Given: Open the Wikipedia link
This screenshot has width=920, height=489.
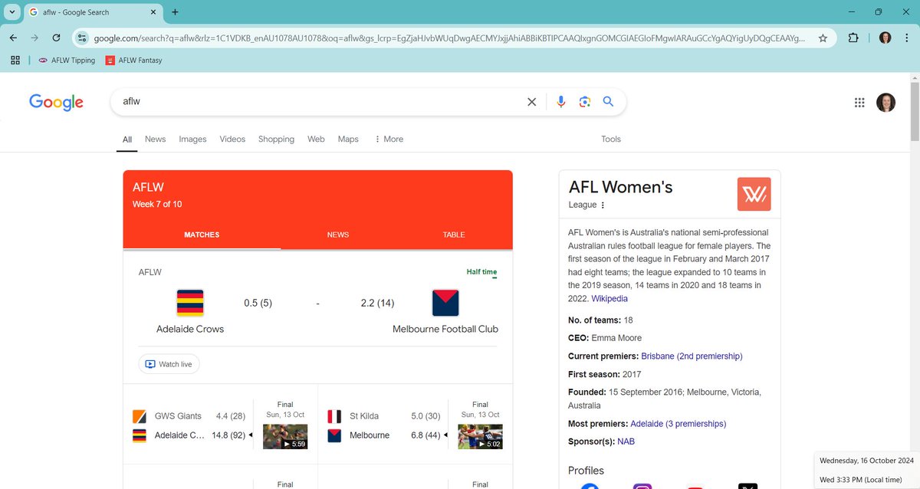Looking at the screenshot, I should pos(609,298).
